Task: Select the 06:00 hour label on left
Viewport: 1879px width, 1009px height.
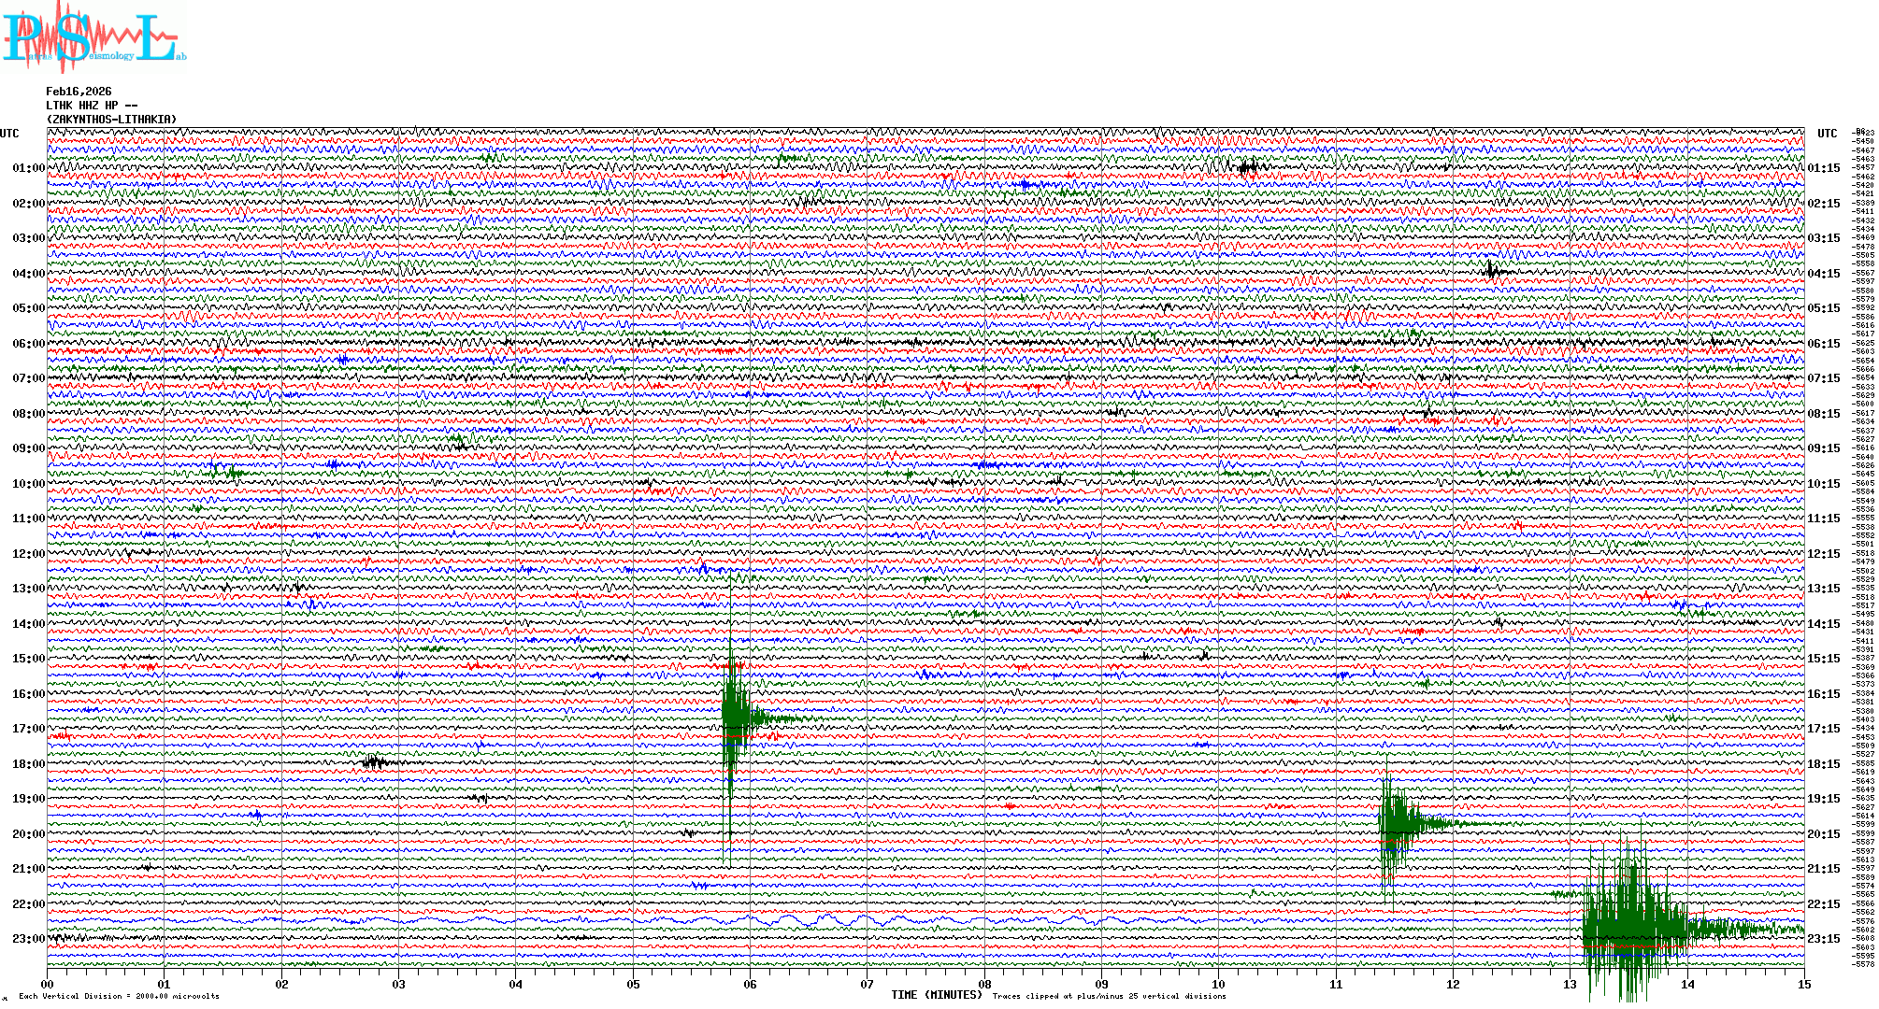Action: point(28,344)
